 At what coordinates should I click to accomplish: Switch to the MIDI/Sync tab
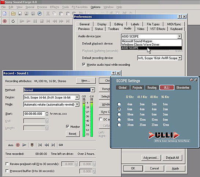tap(174, 24)
